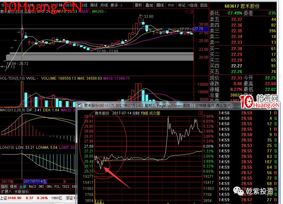The height and width of the screenshot is (204, 283).
Task: Activate the 画线 drawing tool
Action: [160, 5]
